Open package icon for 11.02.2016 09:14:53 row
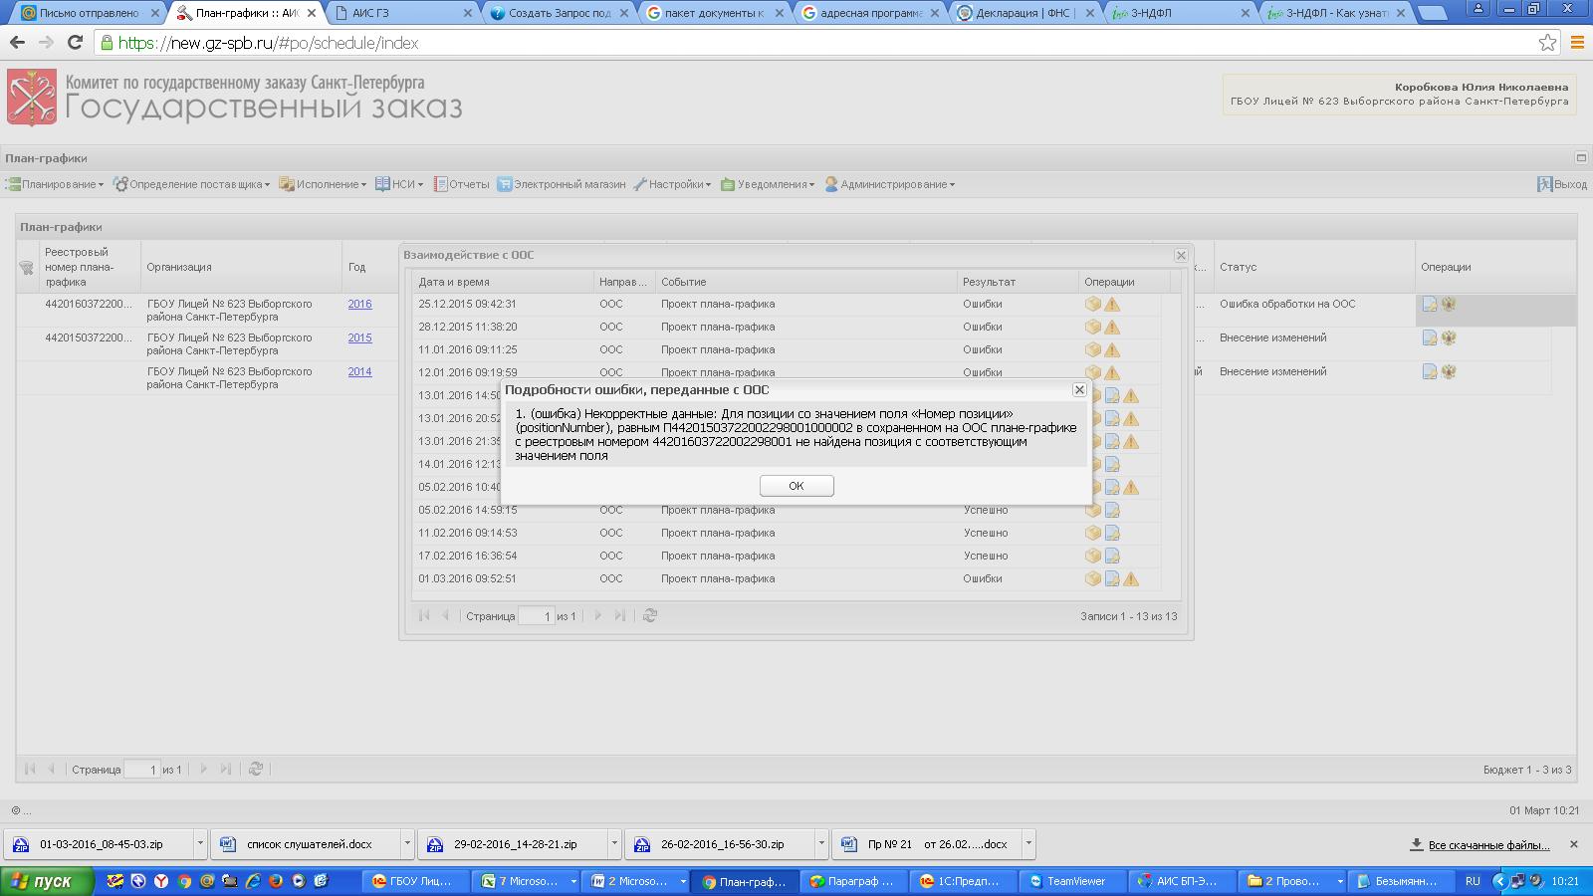 click(x=1093, y=533)
